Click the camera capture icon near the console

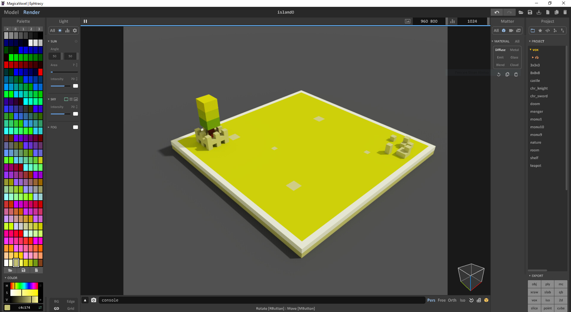click(94, 300)
